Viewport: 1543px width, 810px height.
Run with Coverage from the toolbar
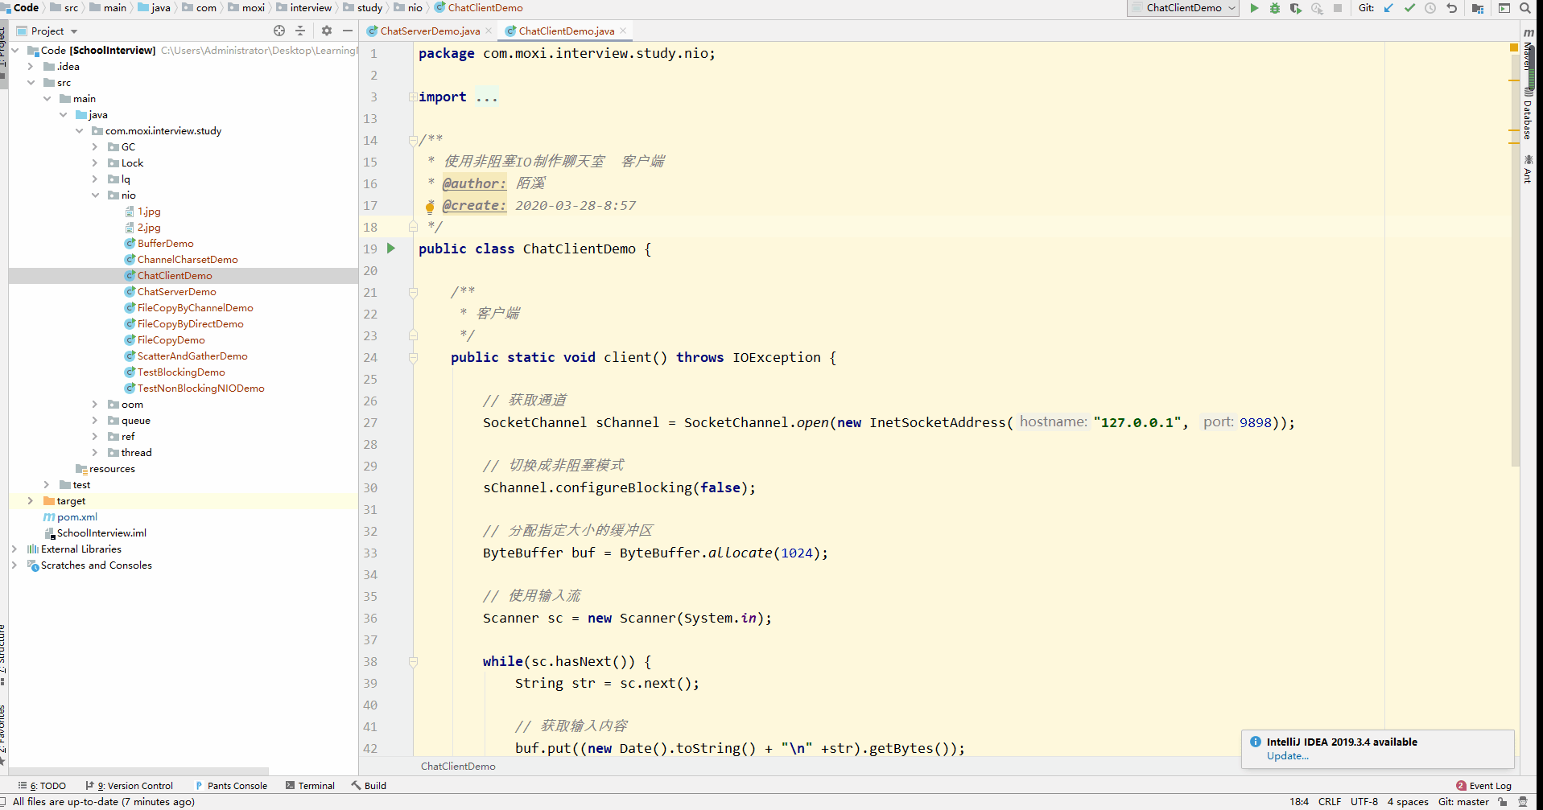1295,8
